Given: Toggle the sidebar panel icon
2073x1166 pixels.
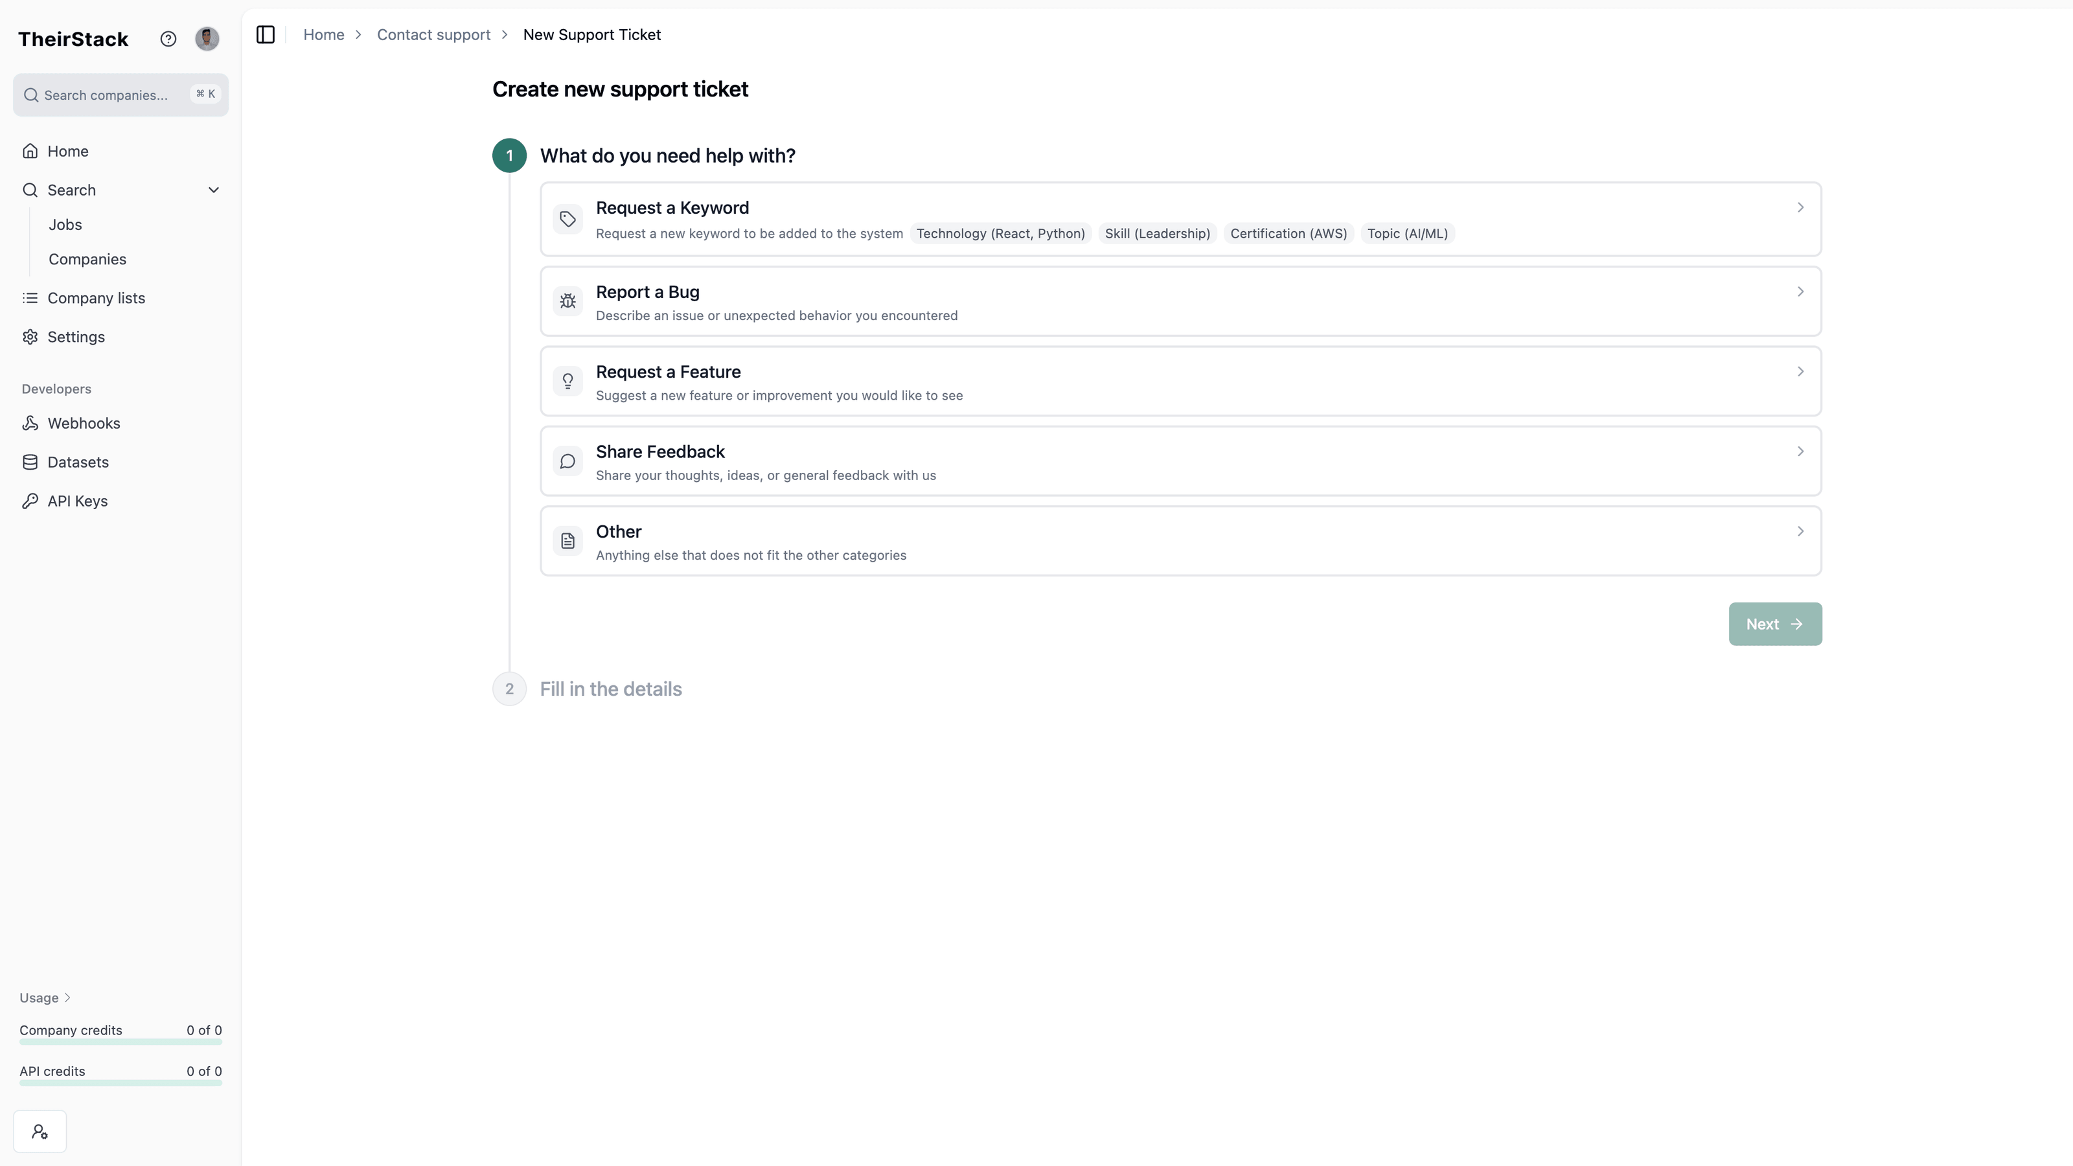Looking at the screenshot, I should coord(266,34).
